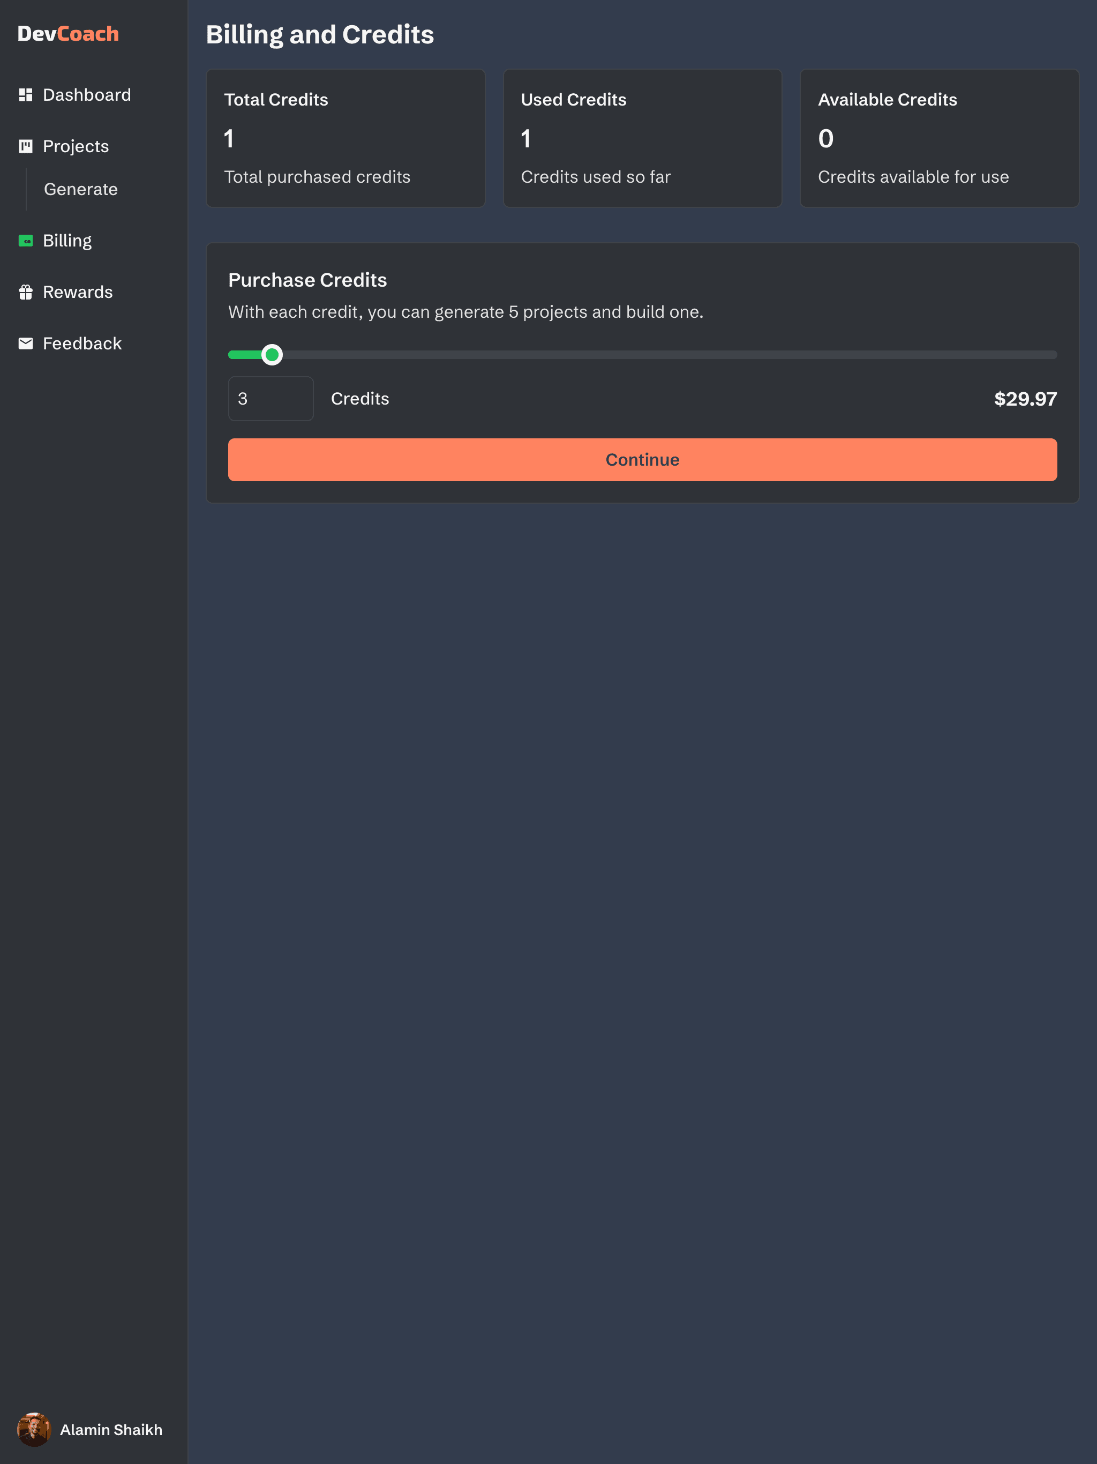Select the Total Credits card

pos(345,138)
